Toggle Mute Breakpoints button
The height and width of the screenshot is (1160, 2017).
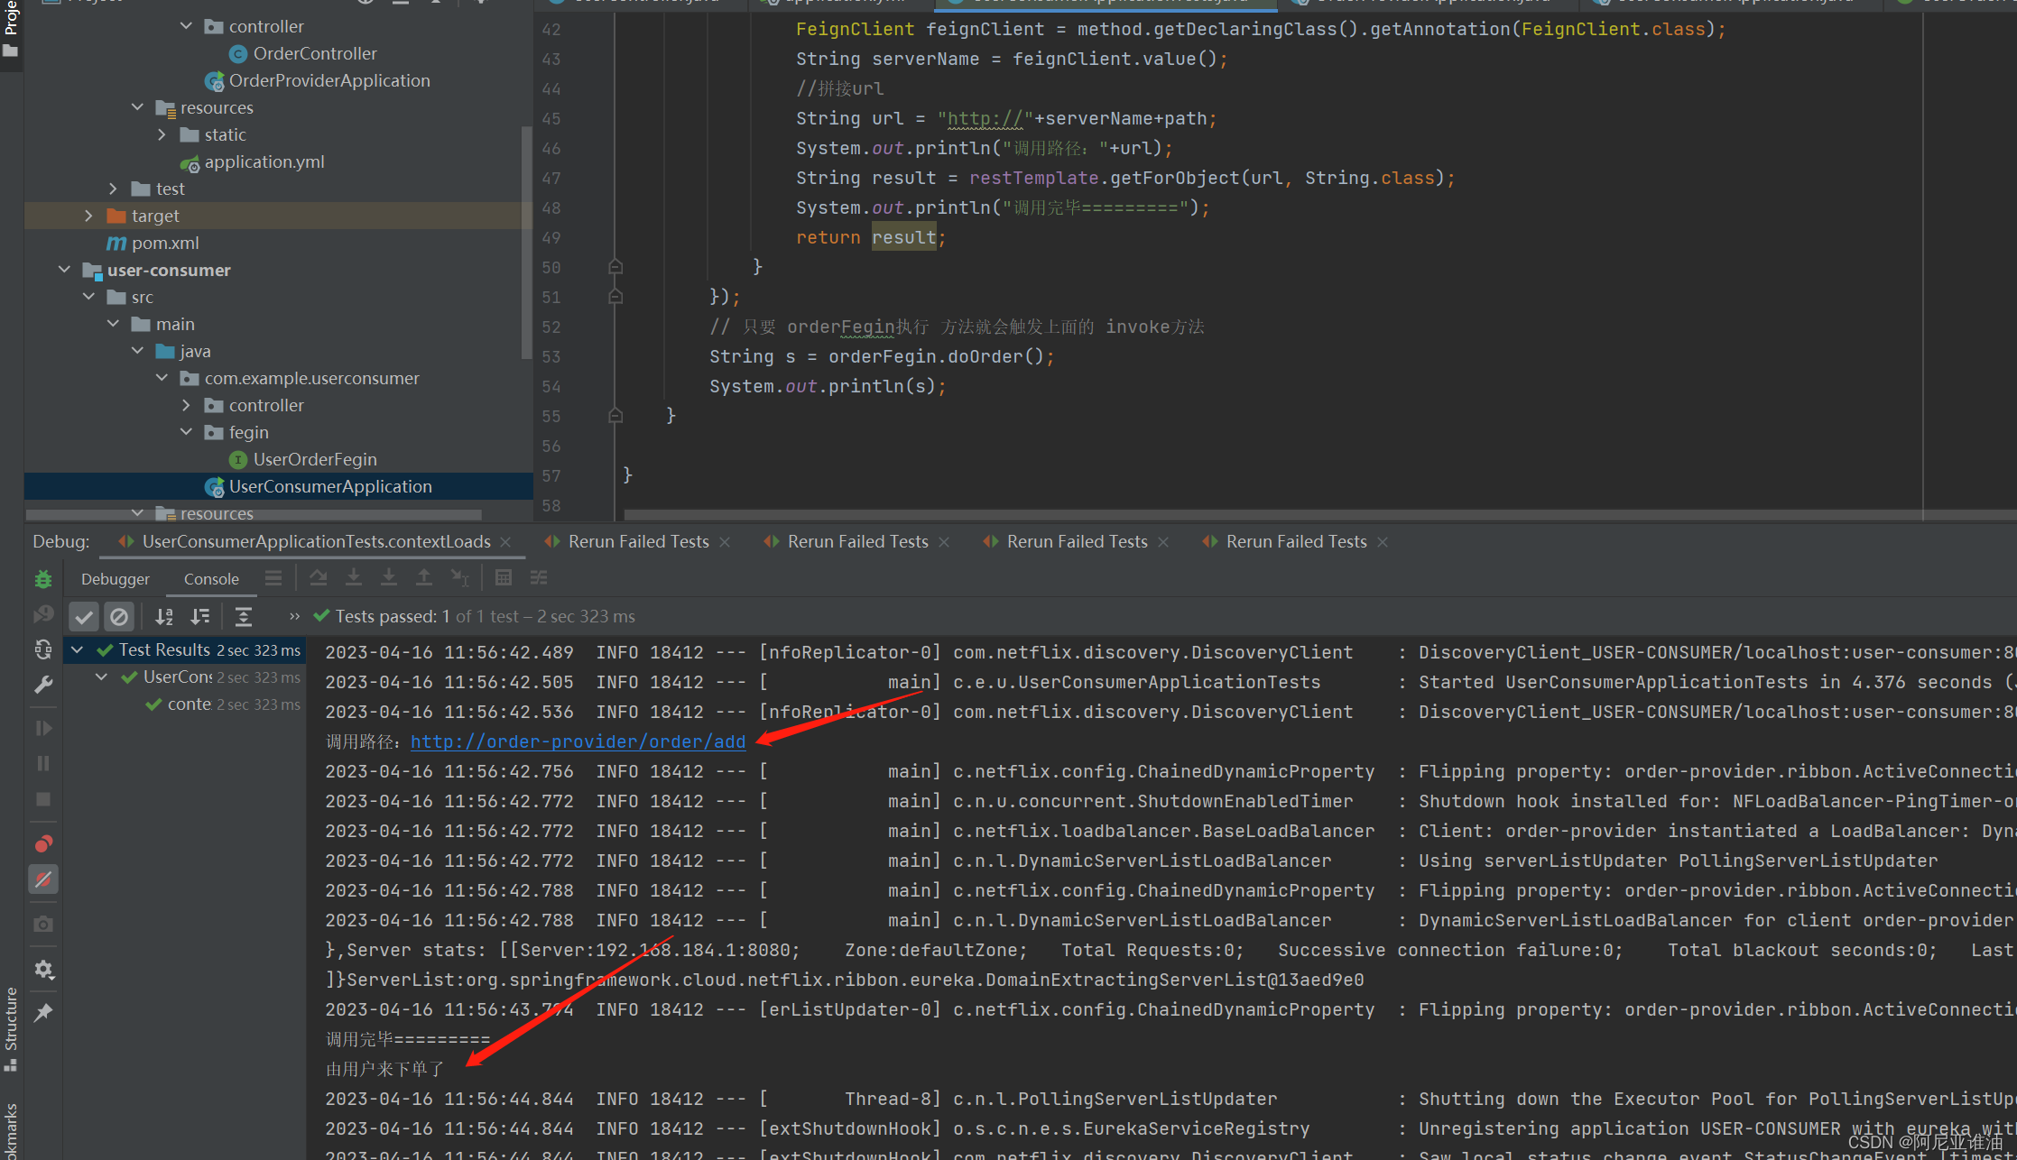coord(43,879)
